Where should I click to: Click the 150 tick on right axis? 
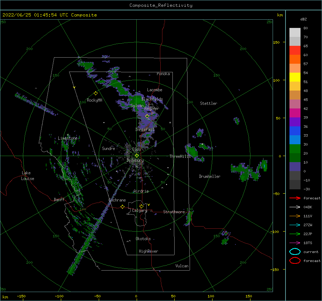[276, 42]
